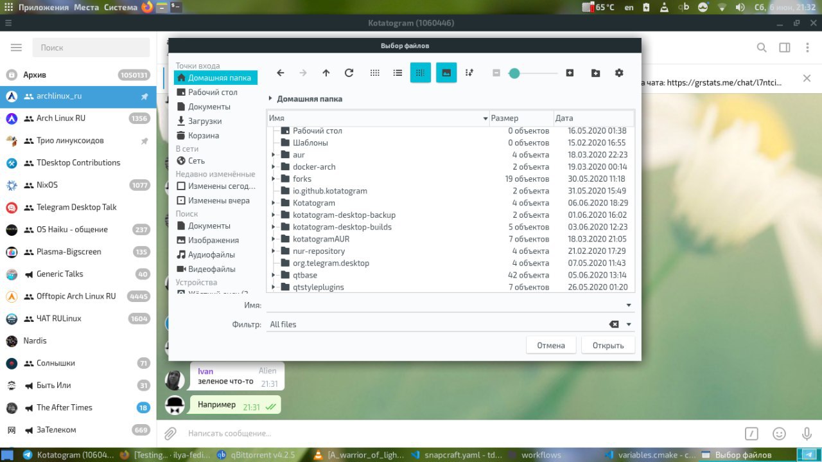Open Telegram Desktop Talk chat
The height and width of the screenshot is (462, 822).
(x=78, y=207)
